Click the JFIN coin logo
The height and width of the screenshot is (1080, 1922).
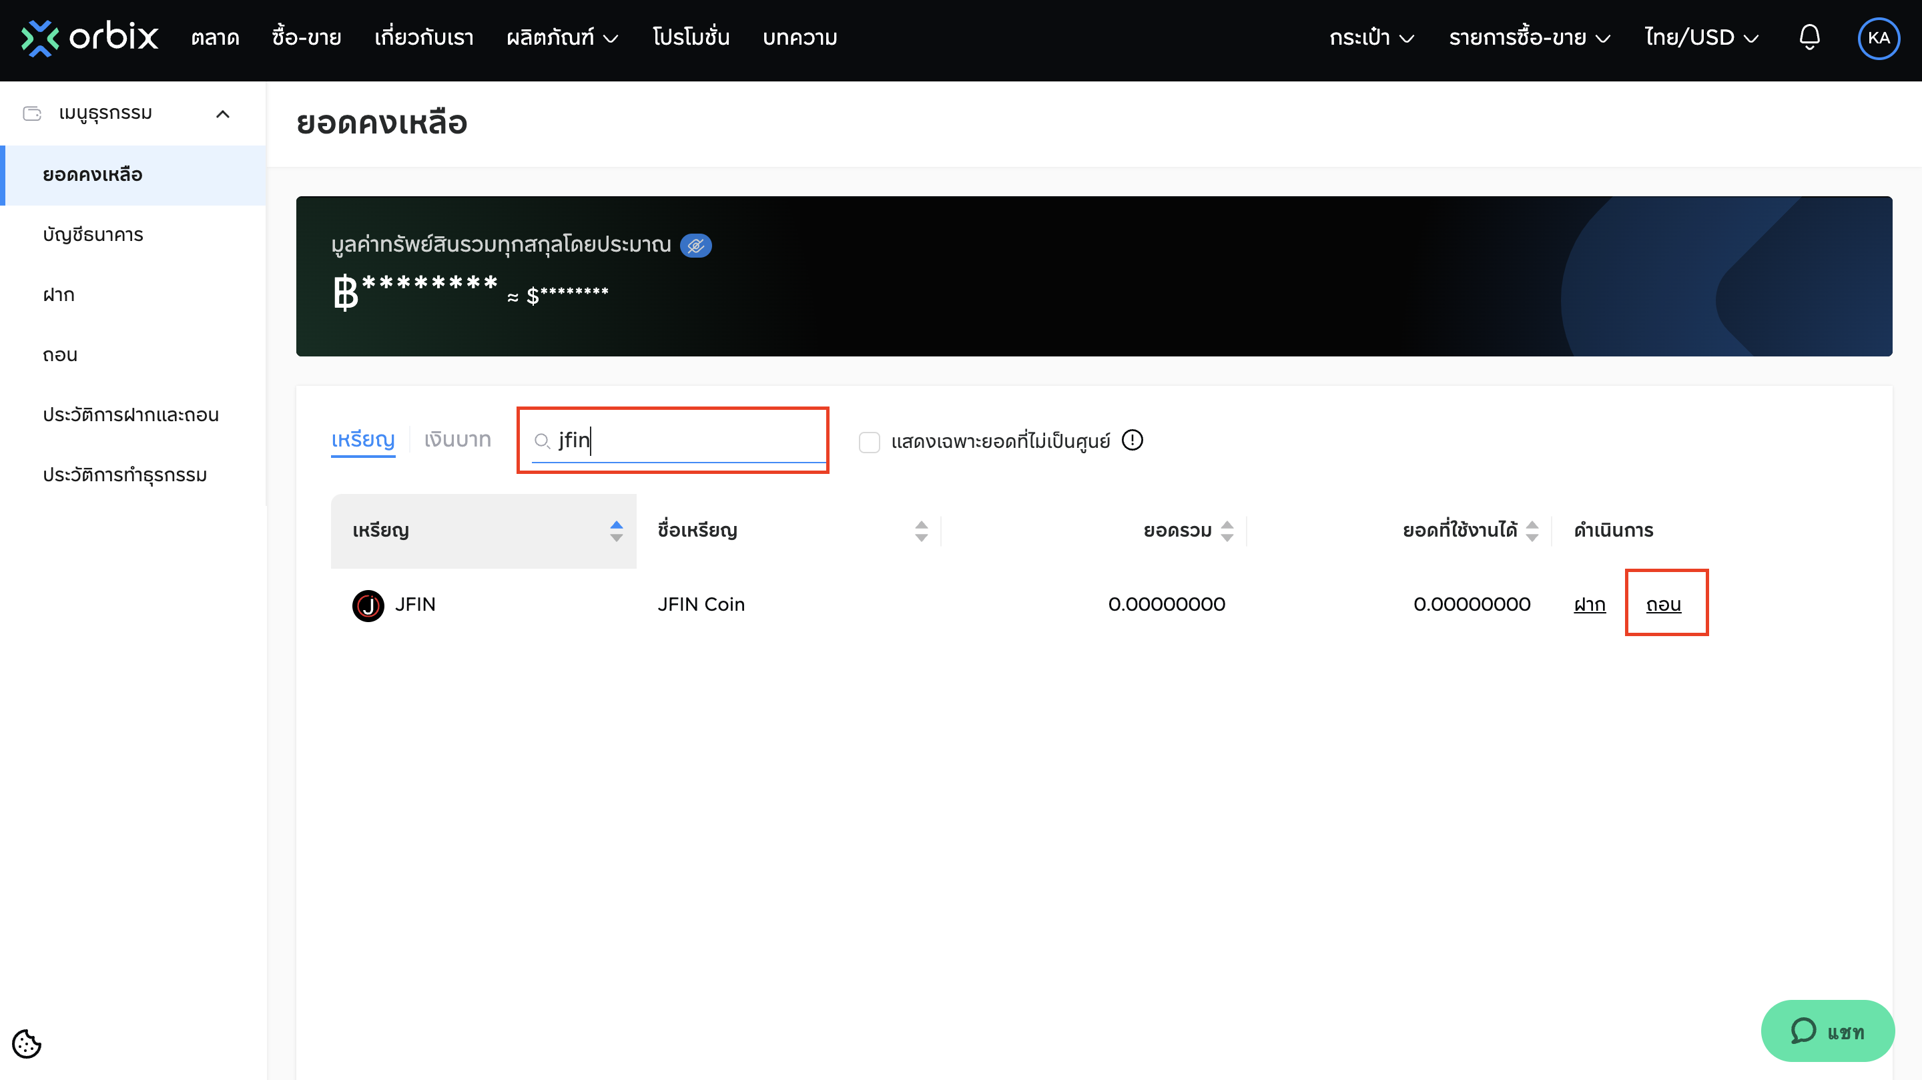coord(368,605)
